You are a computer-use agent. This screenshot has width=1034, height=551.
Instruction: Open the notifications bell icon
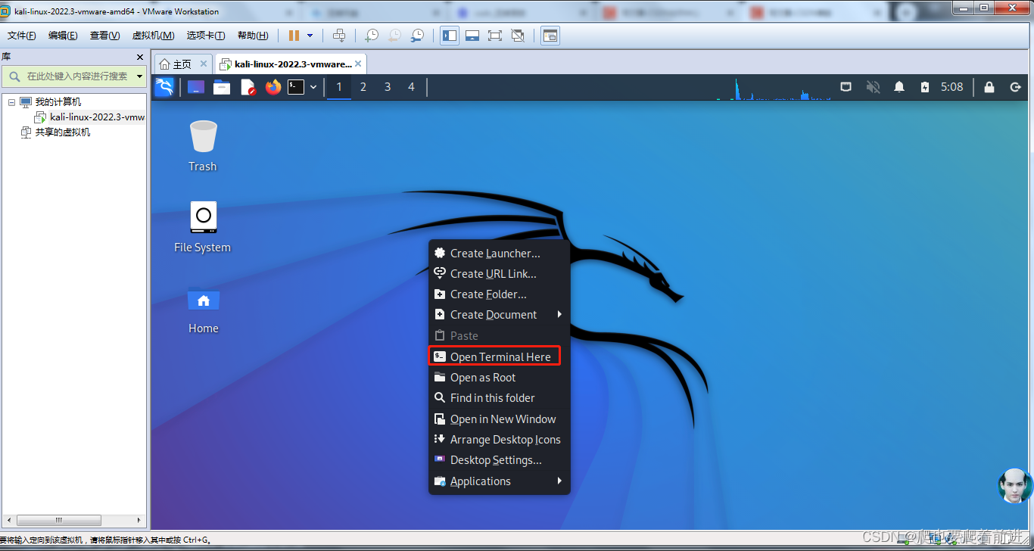pyautogui.click(x=899, y=87)
